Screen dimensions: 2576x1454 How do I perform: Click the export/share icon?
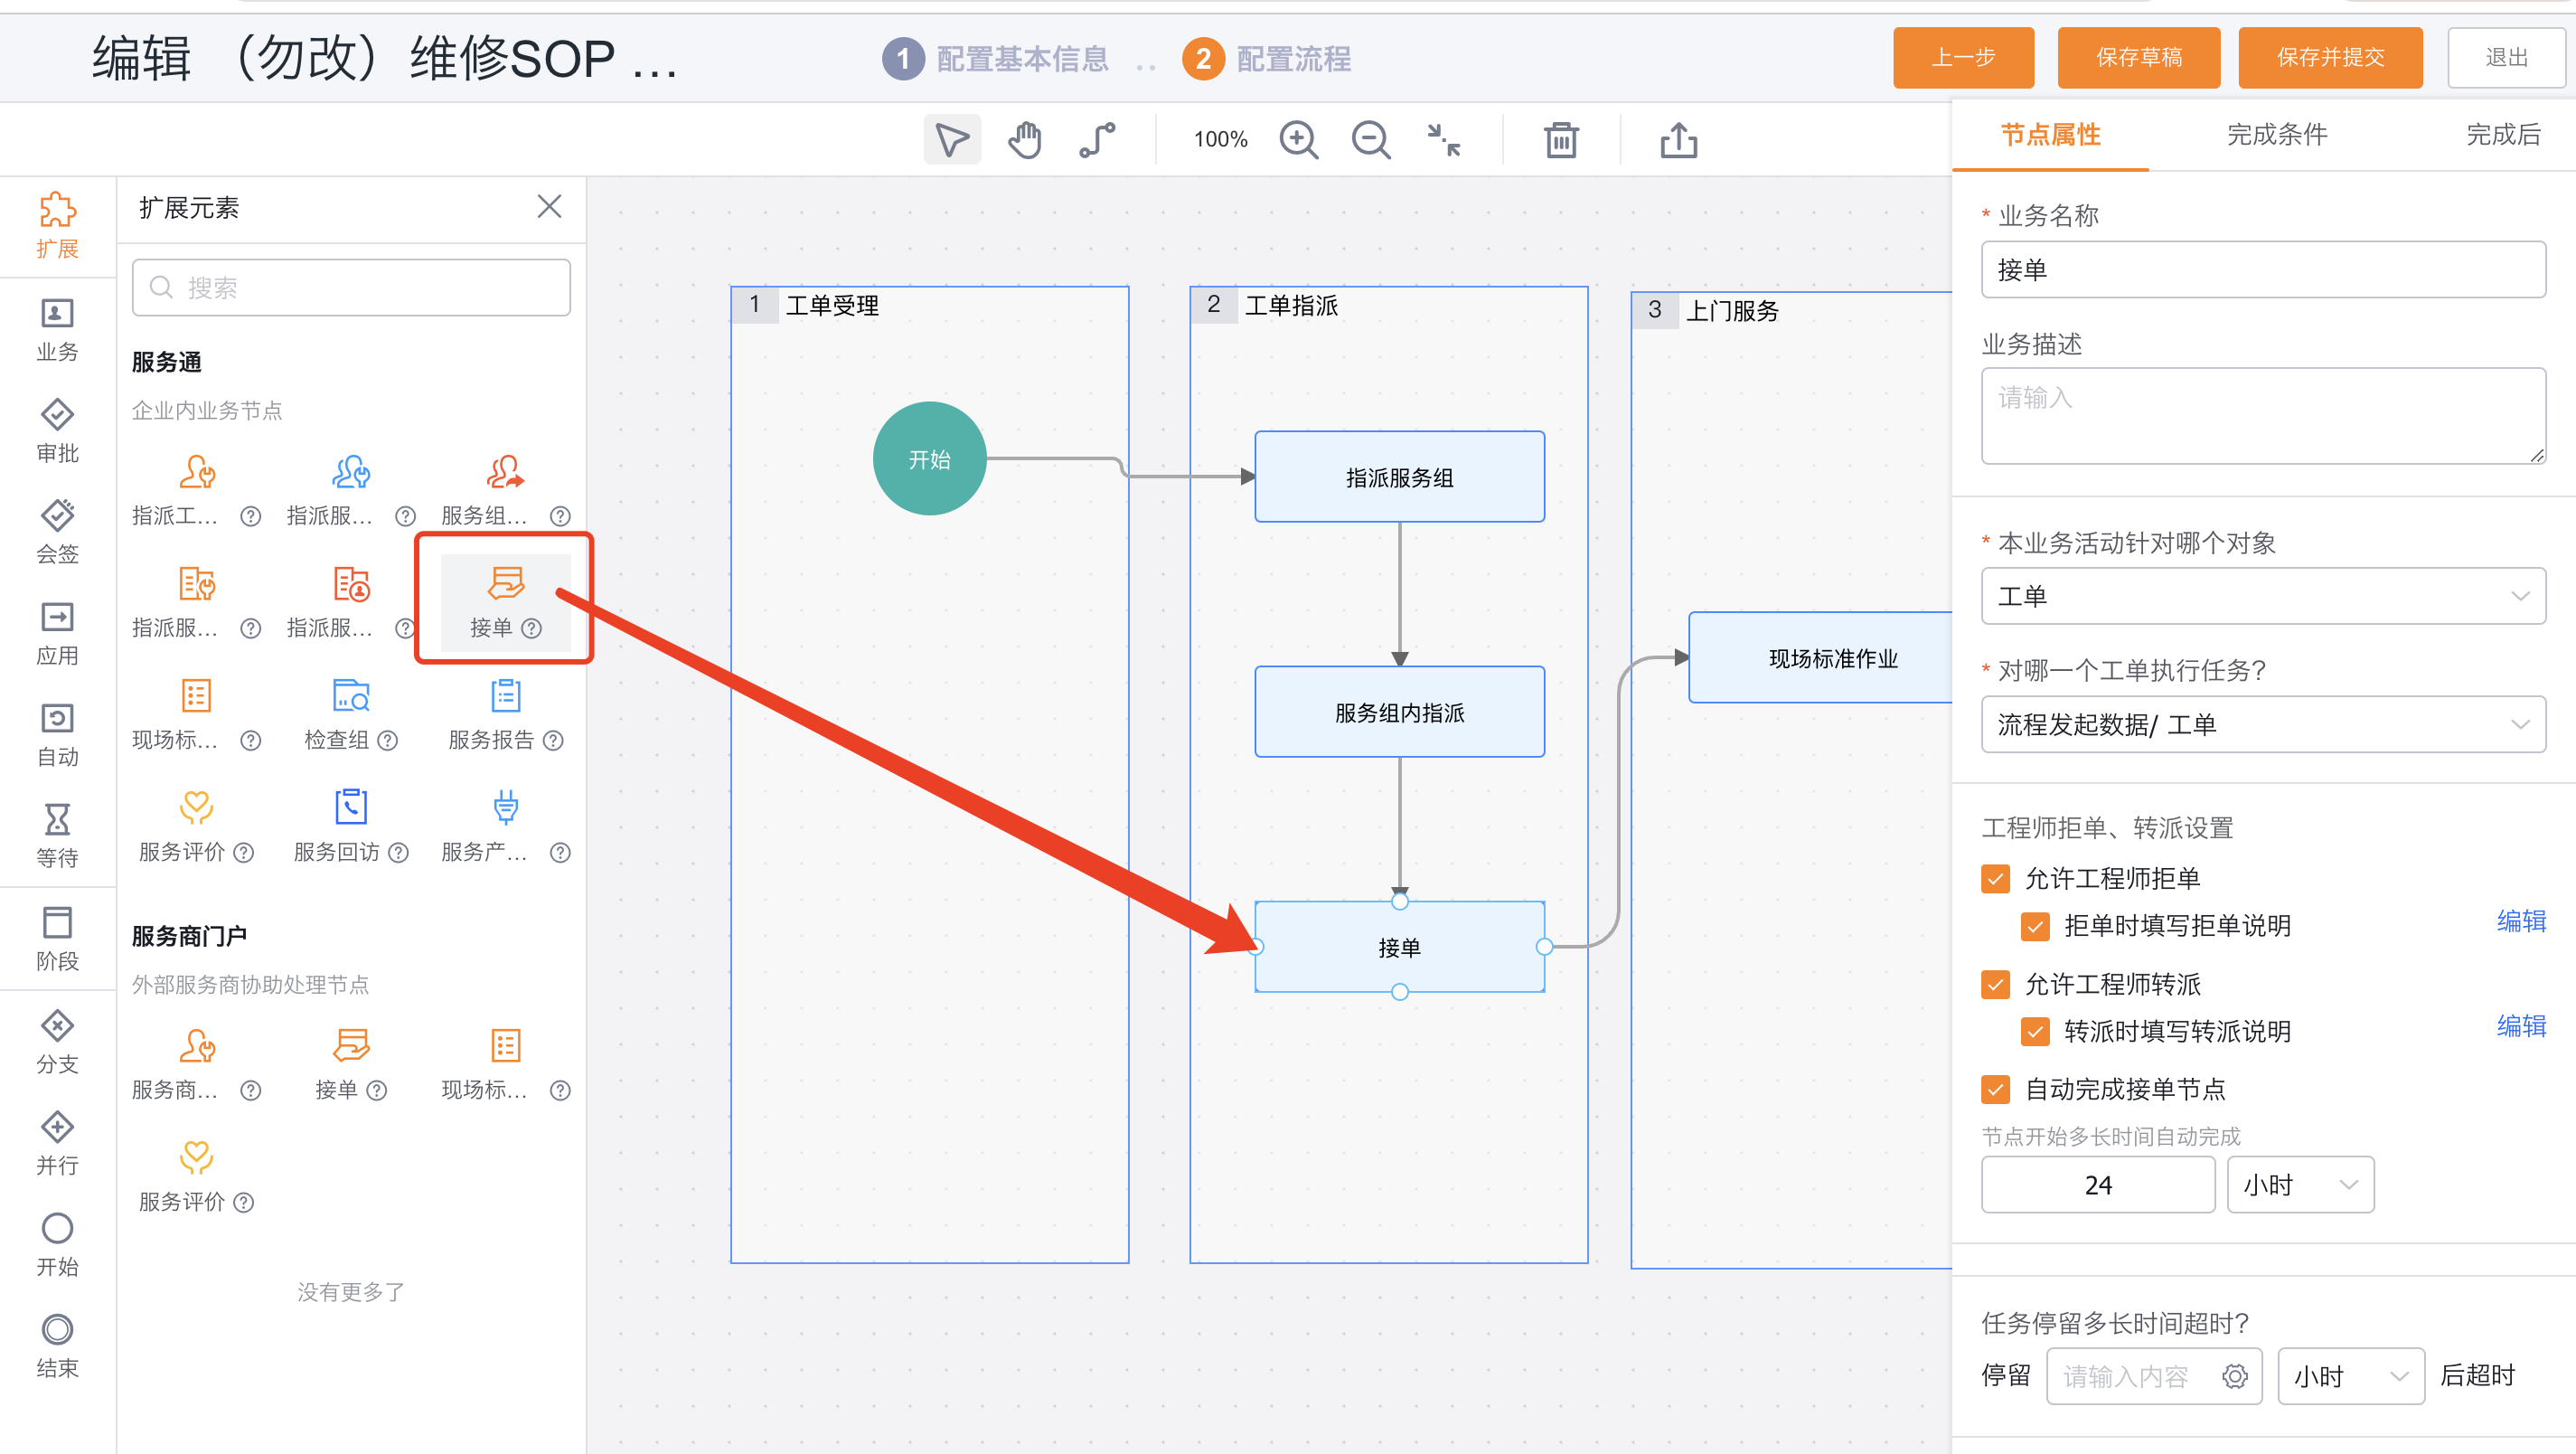coord(1679,139)
